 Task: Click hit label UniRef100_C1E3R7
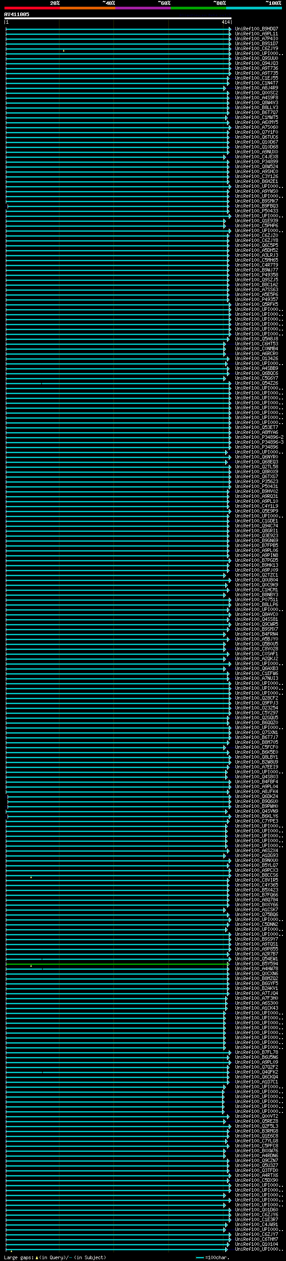(257, 1220)
